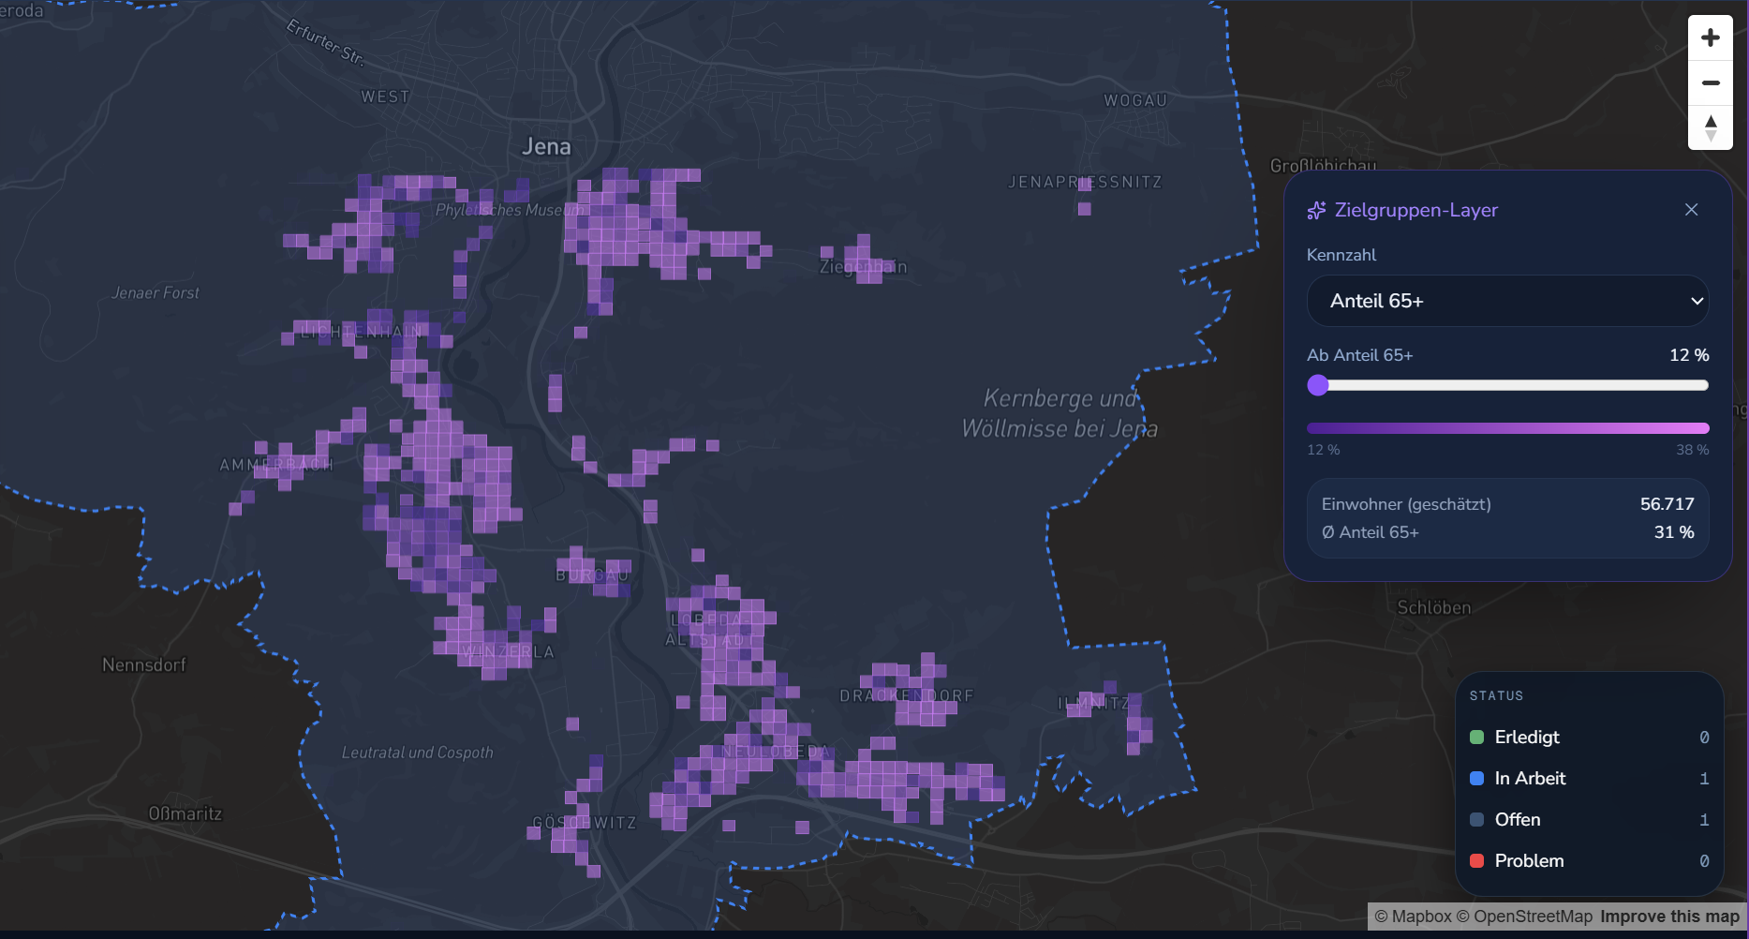This screenshot has height=939, width=1749.
Task: Close the Zielgruppen-Layer panel
Action: (1691, 210)
